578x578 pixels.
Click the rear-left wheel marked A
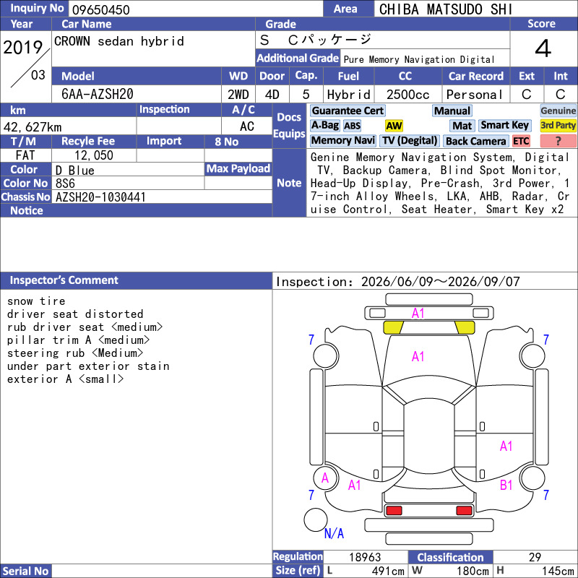coord(325,478)
